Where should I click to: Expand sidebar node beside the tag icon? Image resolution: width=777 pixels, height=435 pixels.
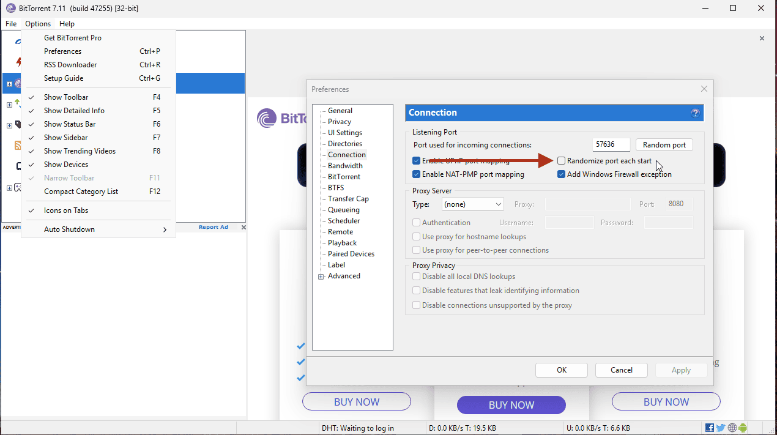[x=9, y=125]
